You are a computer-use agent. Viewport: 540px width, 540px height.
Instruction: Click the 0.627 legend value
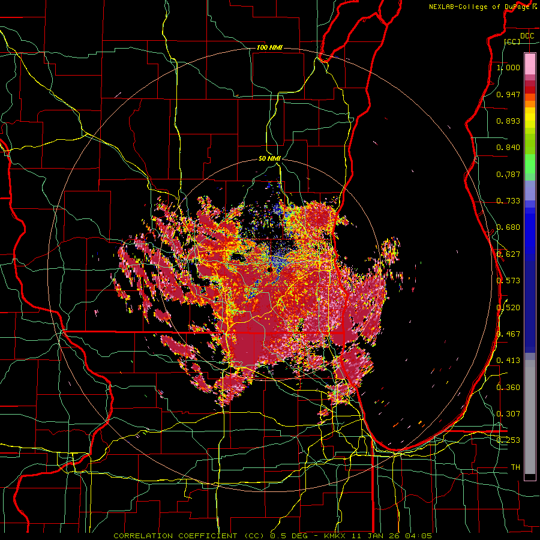click(508, 254)
